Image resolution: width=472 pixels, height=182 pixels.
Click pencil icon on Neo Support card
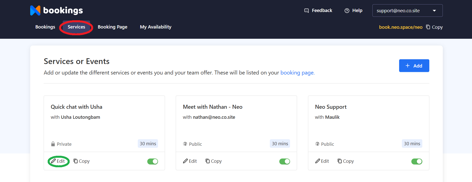click(x=317, y=161)
